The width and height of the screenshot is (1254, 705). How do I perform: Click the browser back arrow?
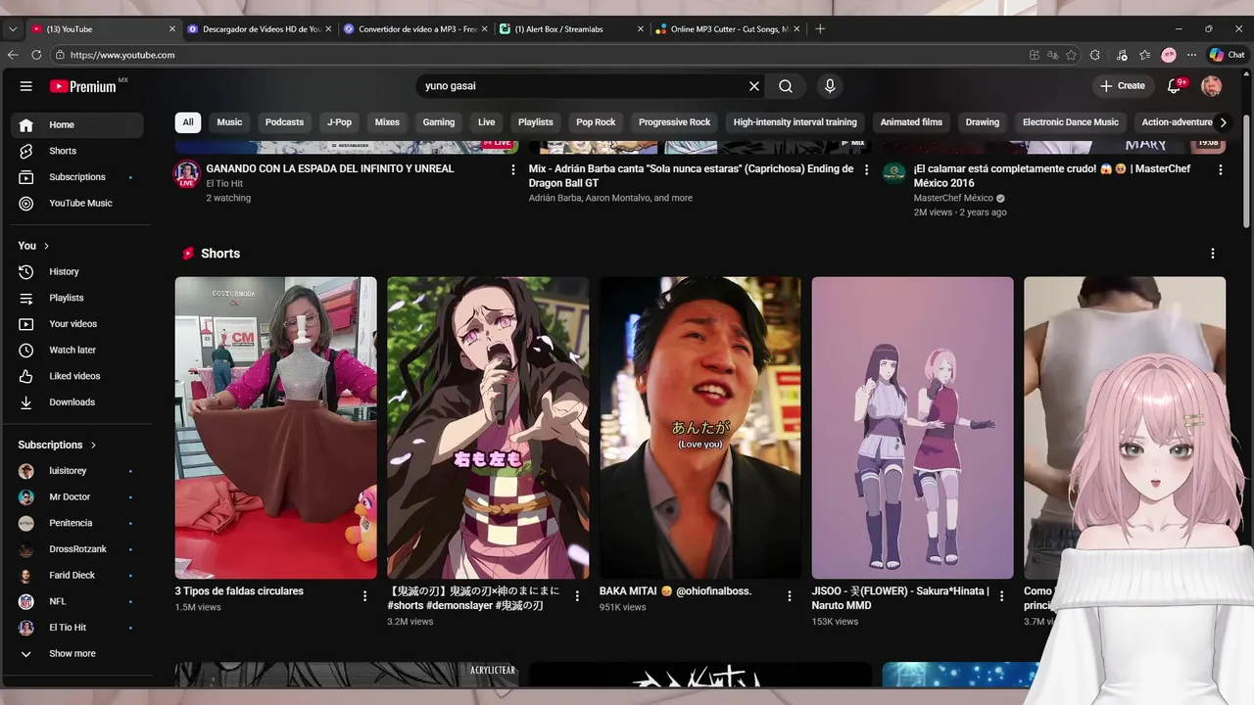pos(13,55)
